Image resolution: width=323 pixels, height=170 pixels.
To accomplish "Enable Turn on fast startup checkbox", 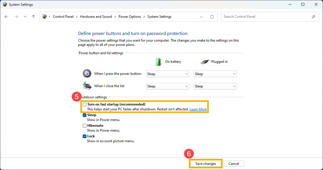I will tap(84, 105).
